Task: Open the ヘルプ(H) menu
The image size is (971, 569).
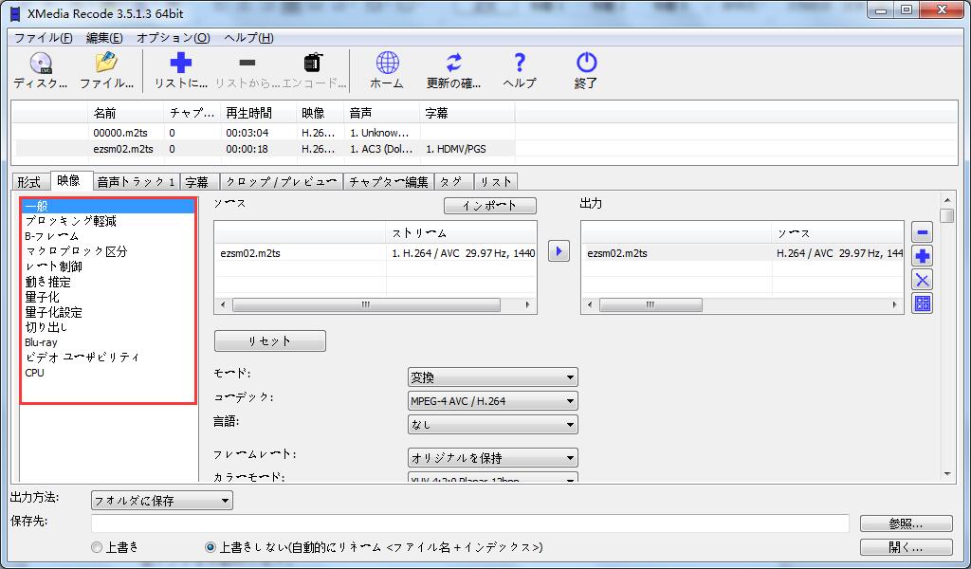Action: 248,38
